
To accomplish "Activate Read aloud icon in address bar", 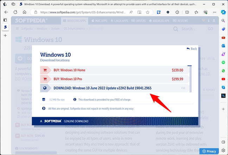I will 131,12.
